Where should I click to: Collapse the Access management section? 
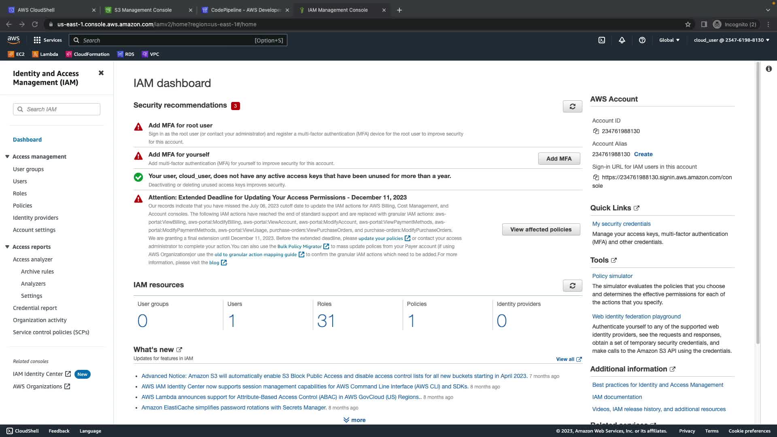click(7, 157)
